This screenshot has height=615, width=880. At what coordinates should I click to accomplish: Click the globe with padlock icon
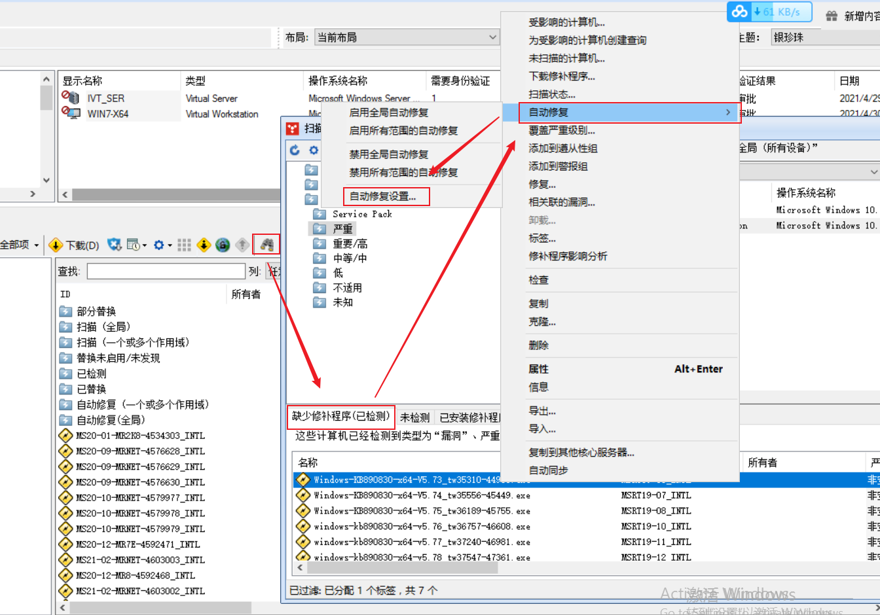tap(223, 245)
